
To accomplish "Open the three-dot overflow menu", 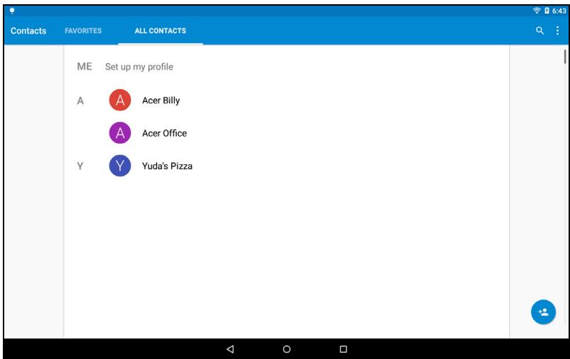I will [x=557, y=30].
